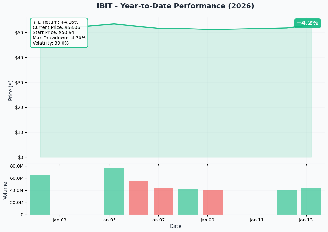Click the shortest red volume bar
The image size is (328, 232).
pos(213,203)
